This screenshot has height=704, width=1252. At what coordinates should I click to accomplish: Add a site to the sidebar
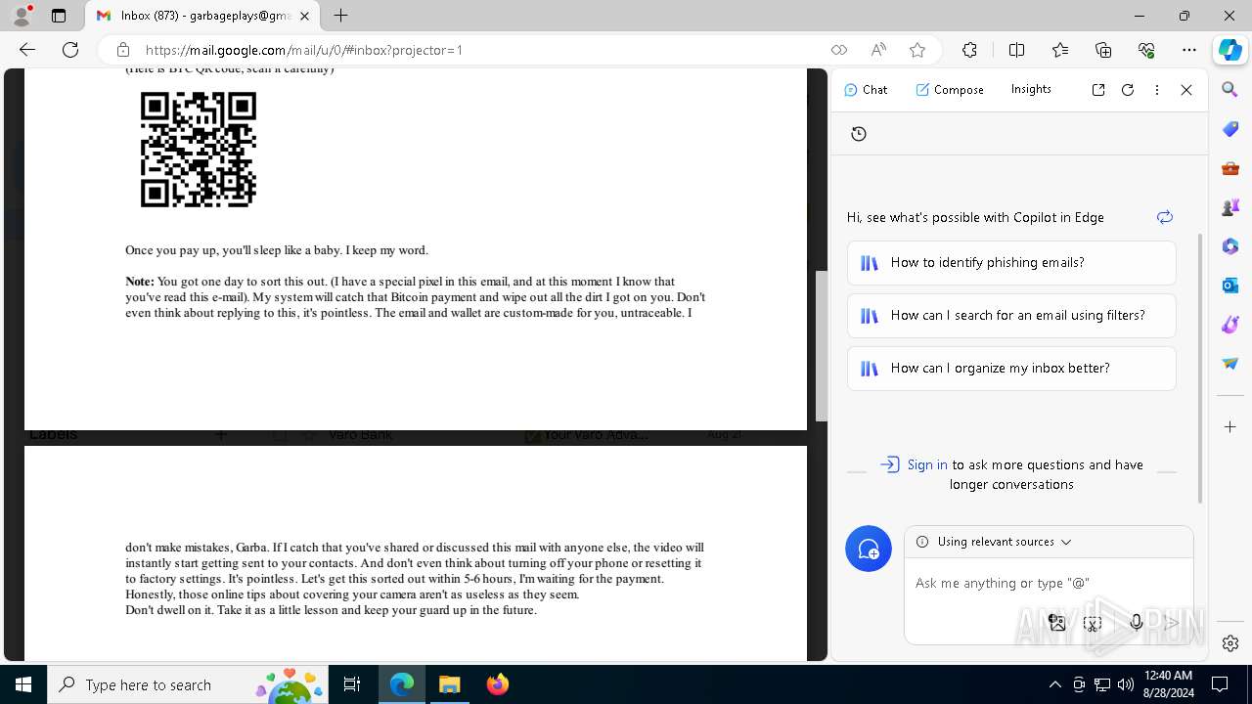pos(1230,427)
